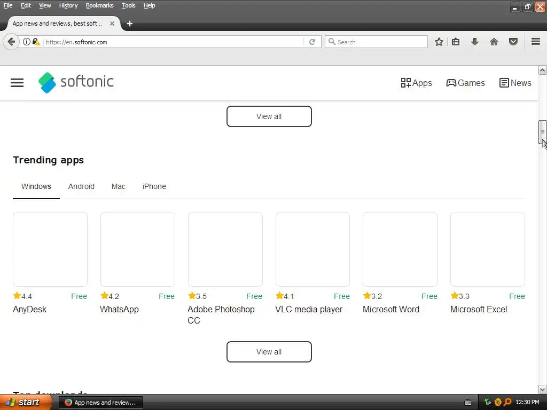Save page to Pocket icon
This screenshot has height=410, width=547.
(513, 42)
